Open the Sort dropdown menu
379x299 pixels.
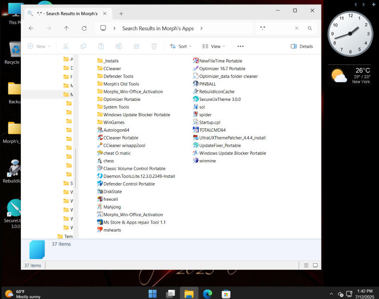(181, 46)
